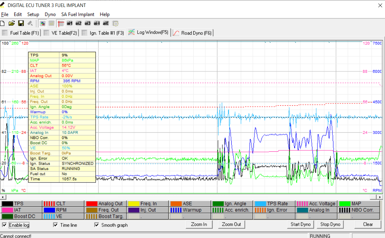This screenshot has width=385, height=238.
Task: Toggle the Time line checkbox
Action: 55,225
